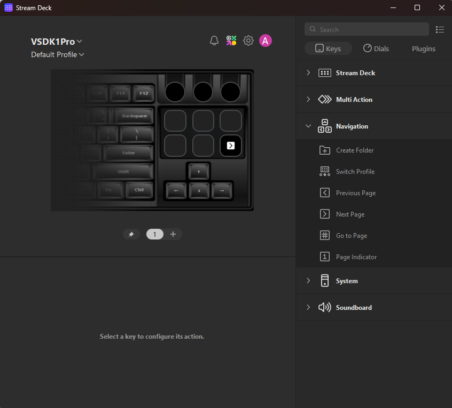Click the F11 key on keyboard image

click(x=121, y=93)
